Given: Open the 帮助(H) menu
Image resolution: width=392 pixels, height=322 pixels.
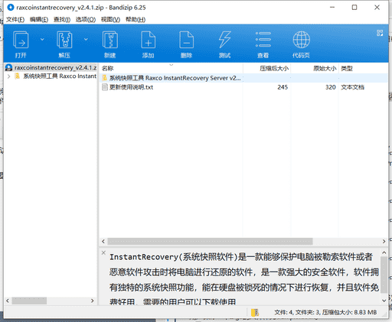Looking at the screenshot, I should point(136,20).
